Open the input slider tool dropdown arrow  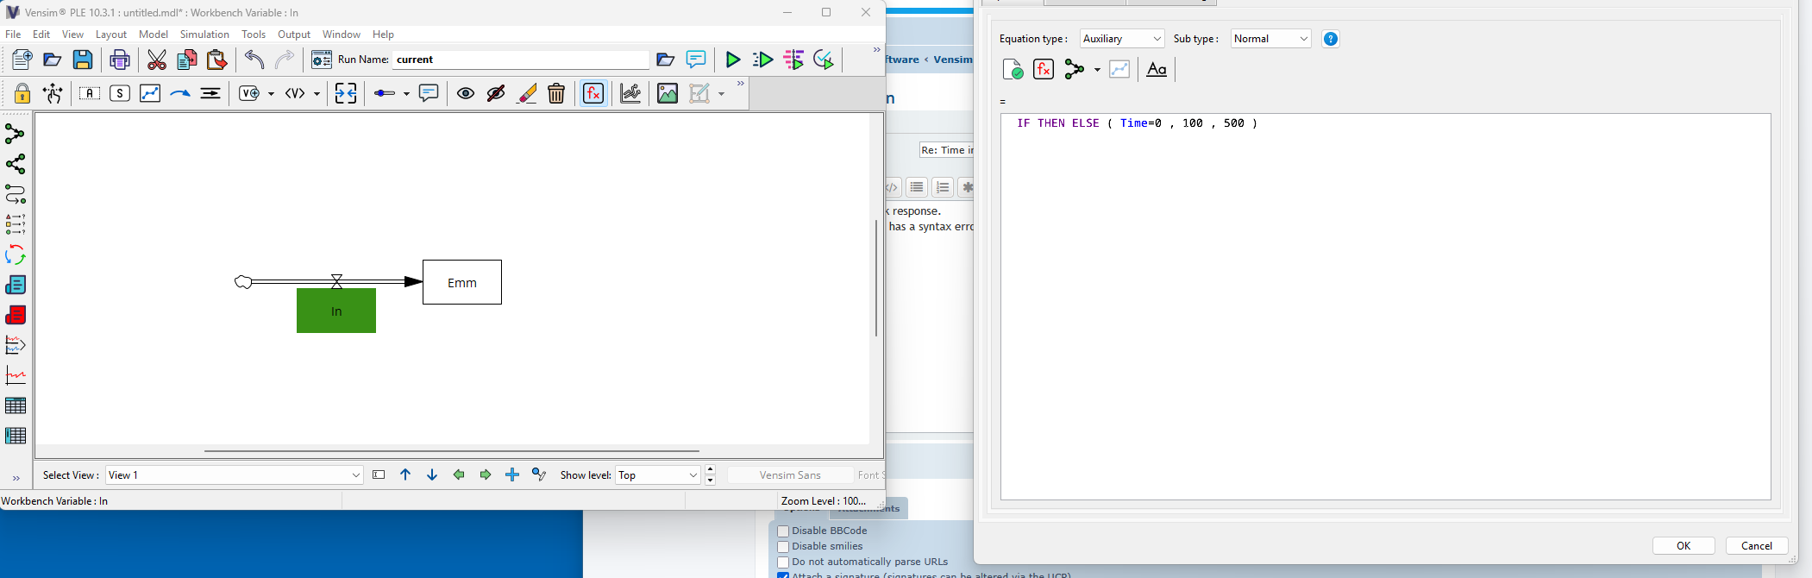click(406, 94)
